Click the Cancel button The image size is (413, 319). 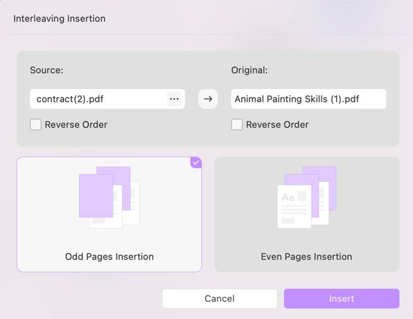point(219,299)
